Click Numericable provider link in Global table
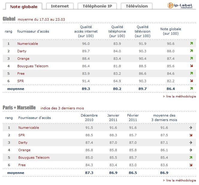Viewport: 199px width, 185px height. pos(28,44)
